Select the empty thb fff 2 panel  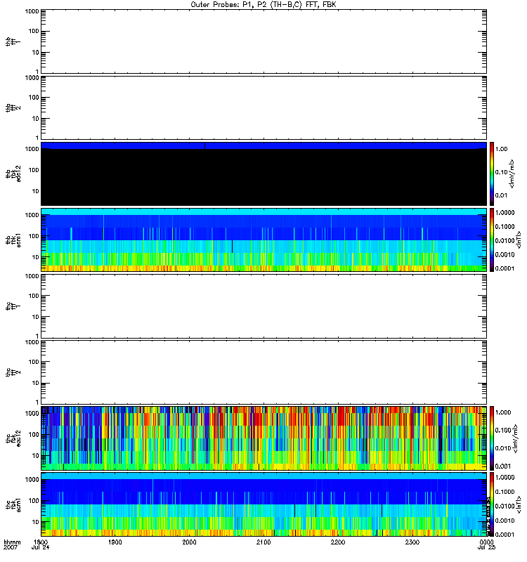[263, 107]
